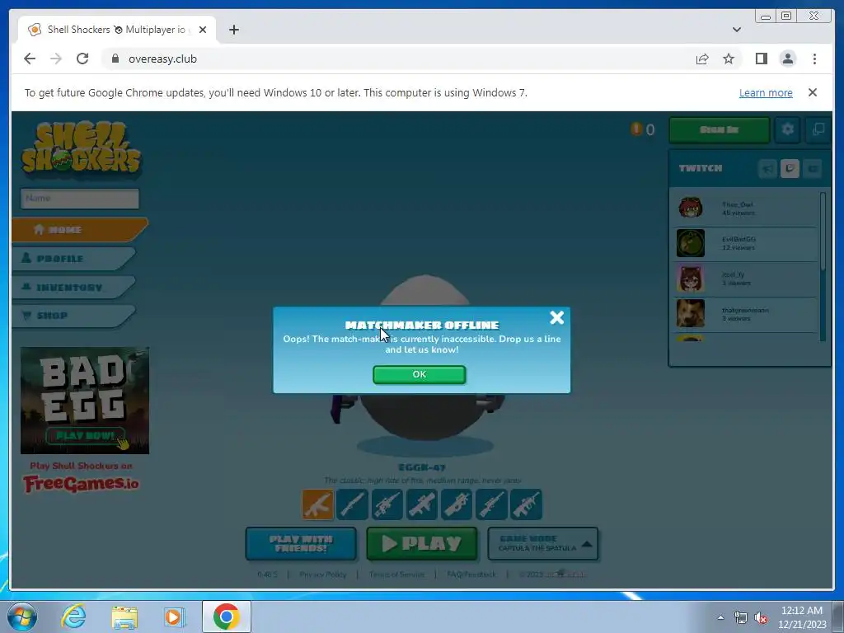
Task: Close the Shell Shockers browser tab
Action: click(x=203, y=30)
